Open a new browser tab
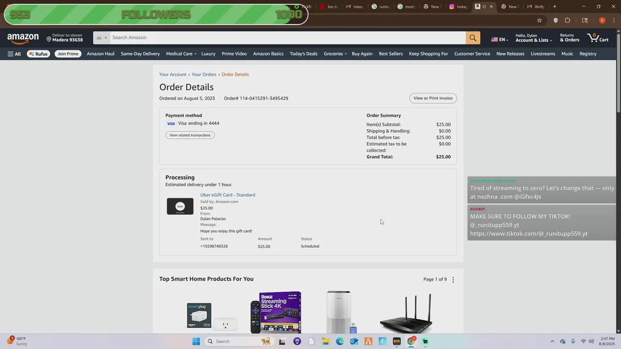 [555, 7]
